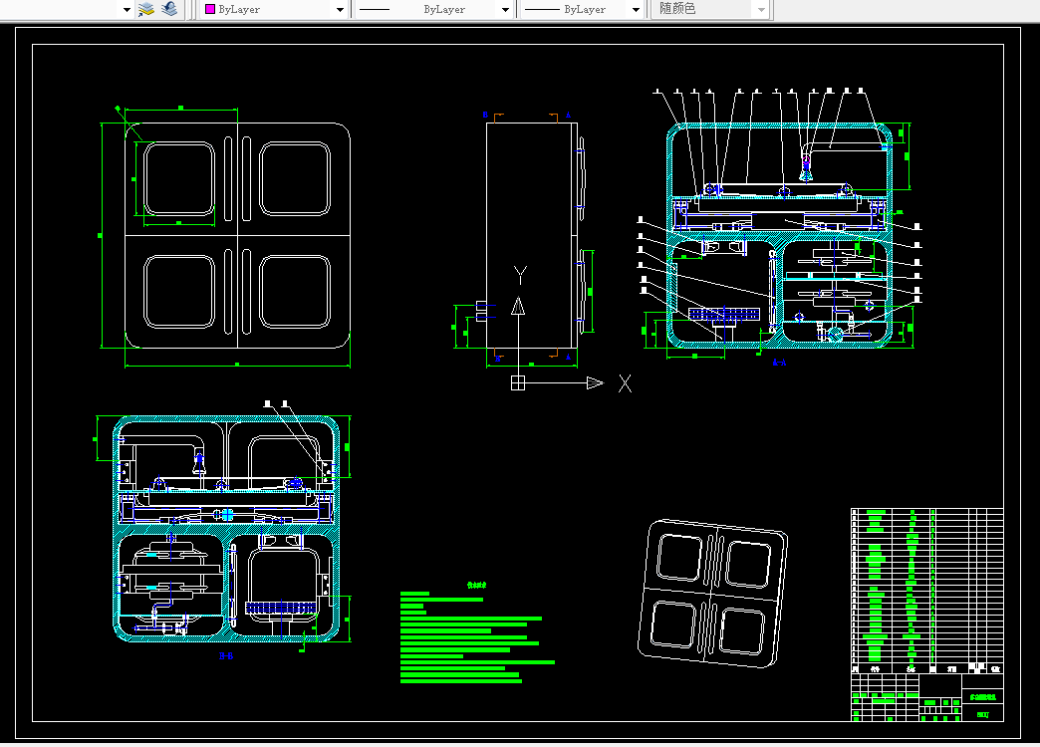Click the Y axis label of UCS icon
Image resolution: width=1040 pixels, height=747 pixels.
pos(520,275)
